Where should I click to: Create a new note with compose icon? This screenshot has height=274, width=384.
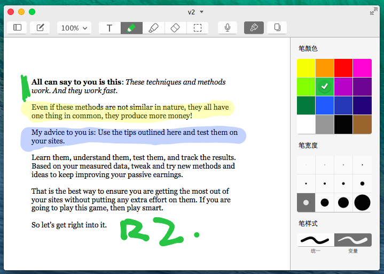[x=40, y=28]
